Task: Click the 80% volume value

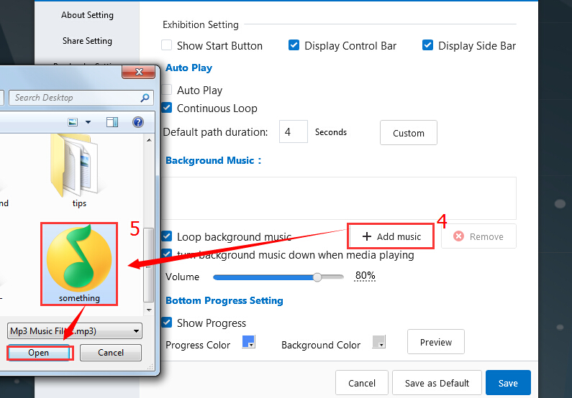Action: tap(365, 276)
